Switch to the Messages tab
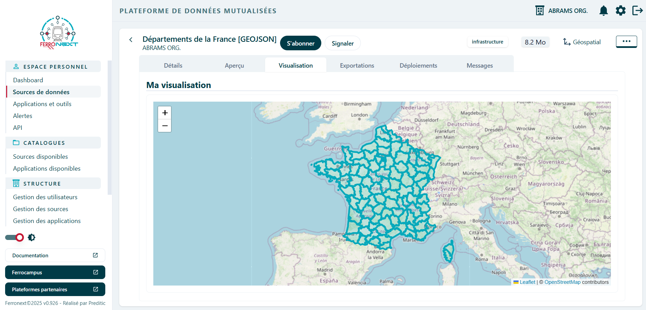Screen dimensions: 646x310 click(x=480, y=65)
